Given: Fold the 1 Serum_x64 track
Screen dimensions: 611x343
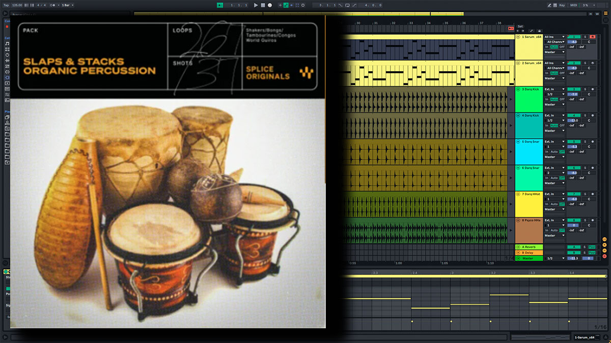Looking at the screenshot, I should click(x=518, y=37).
